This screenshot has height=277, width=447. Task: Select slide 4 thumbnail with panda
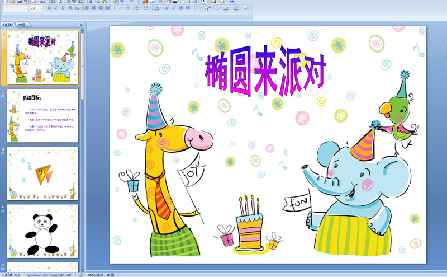42,231
